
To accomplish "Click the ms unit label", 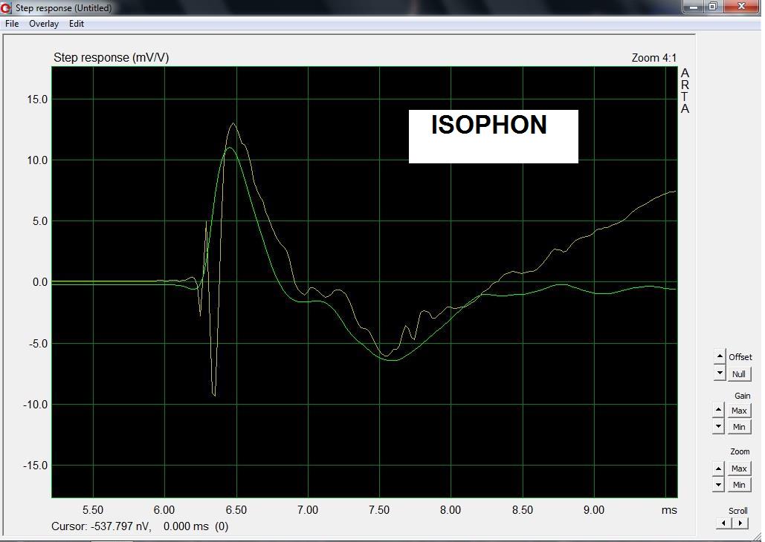I will point(669,510).
